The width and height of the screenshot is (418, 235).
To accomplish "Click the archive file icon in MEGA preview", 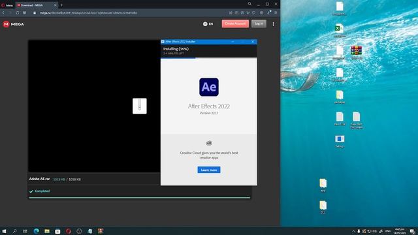I will tap(140, 106).
